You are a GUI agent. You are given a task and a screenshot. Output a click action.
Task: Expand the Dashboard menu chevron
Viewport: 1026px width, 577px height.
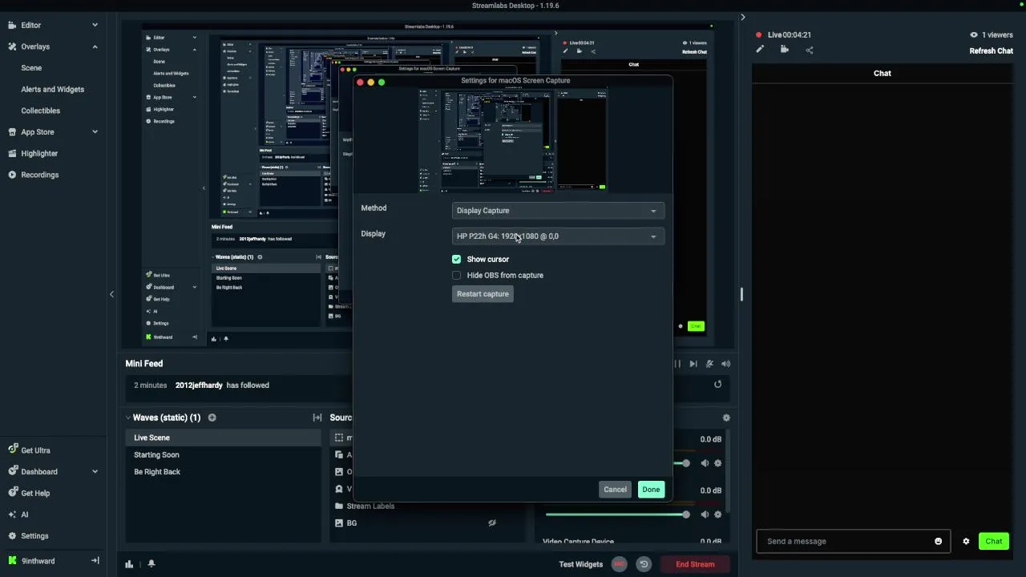(x=95, y=471)
